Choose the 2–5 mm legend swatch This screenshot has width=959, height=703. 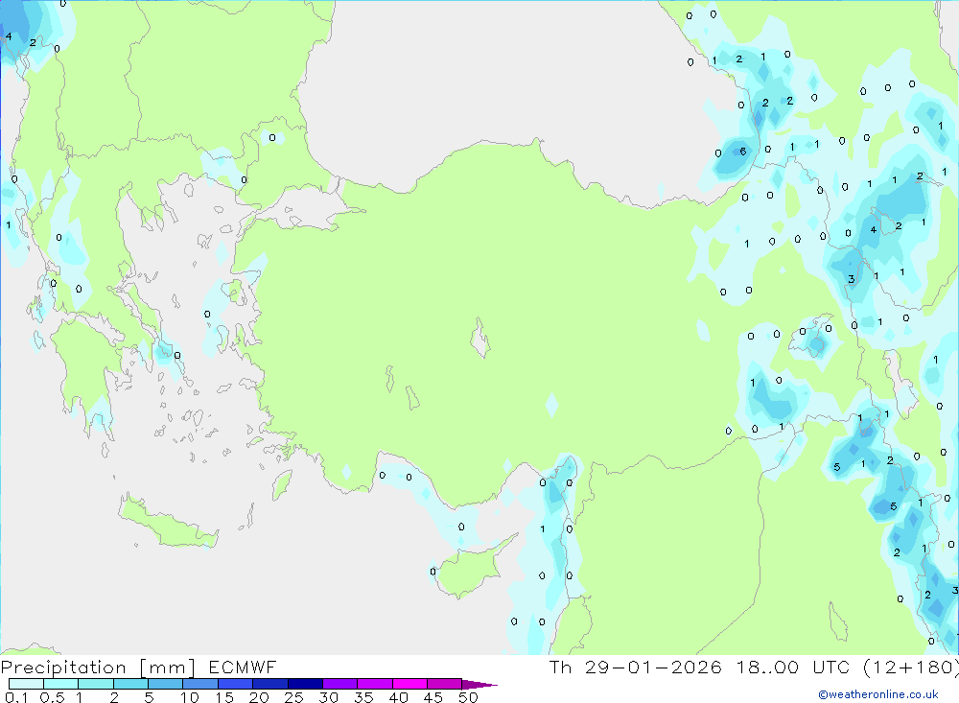pyautogui.click(x=130, y=684)
